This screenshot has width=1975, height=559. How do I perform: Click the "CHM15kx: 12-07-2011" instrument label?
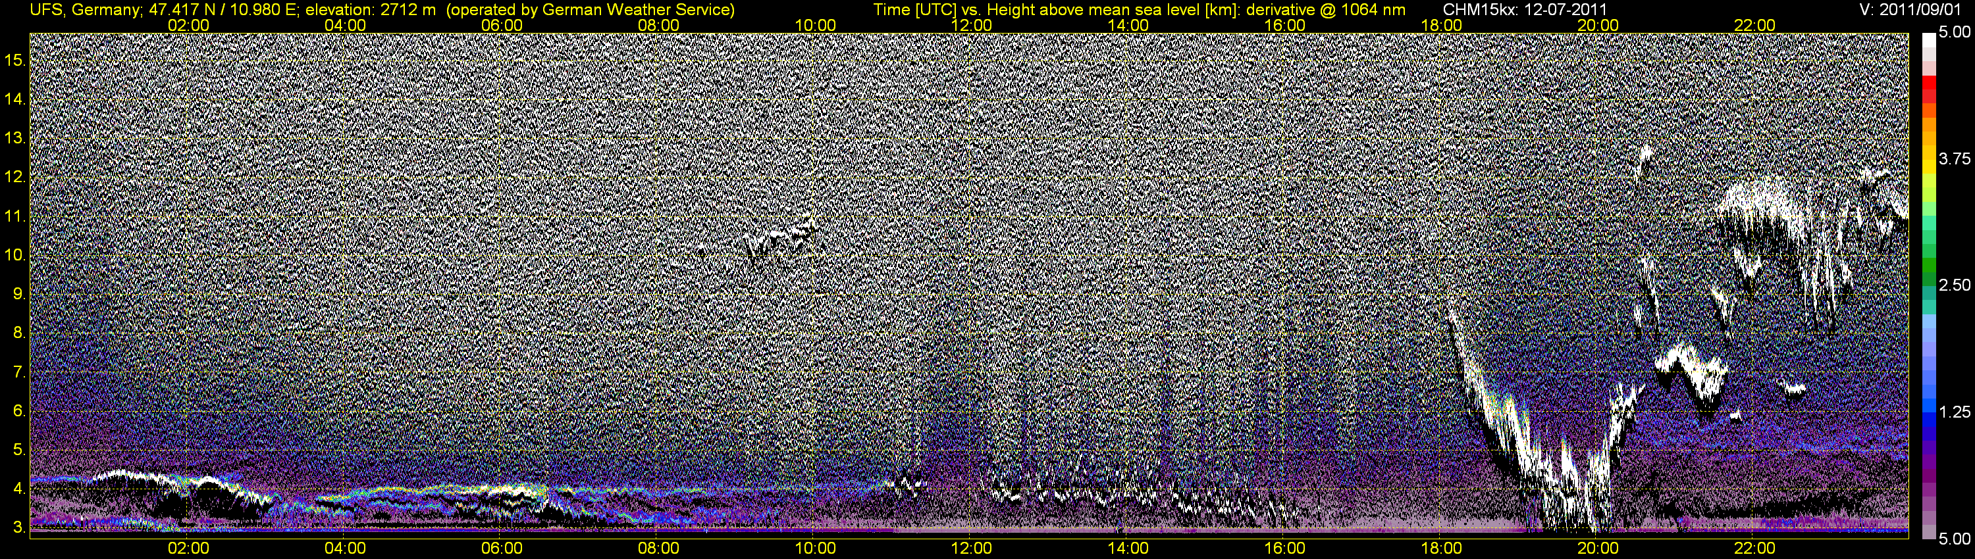(1525, 10)
